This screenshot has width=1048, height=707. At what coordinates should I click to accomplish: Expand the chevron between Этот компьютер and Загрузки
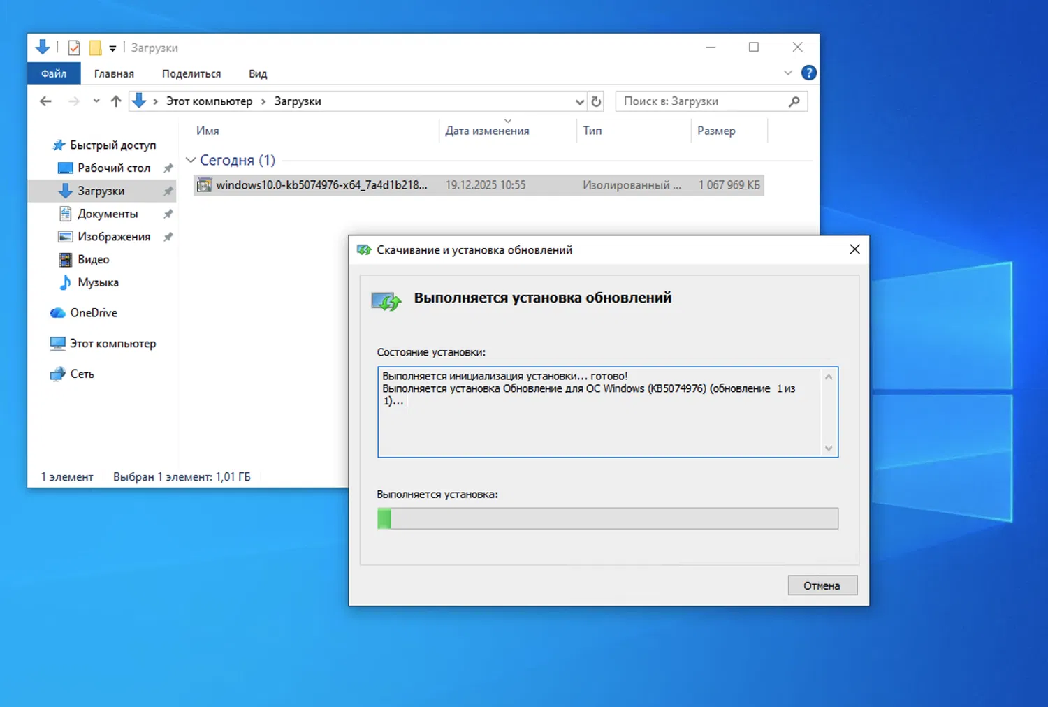click(263, 101)
